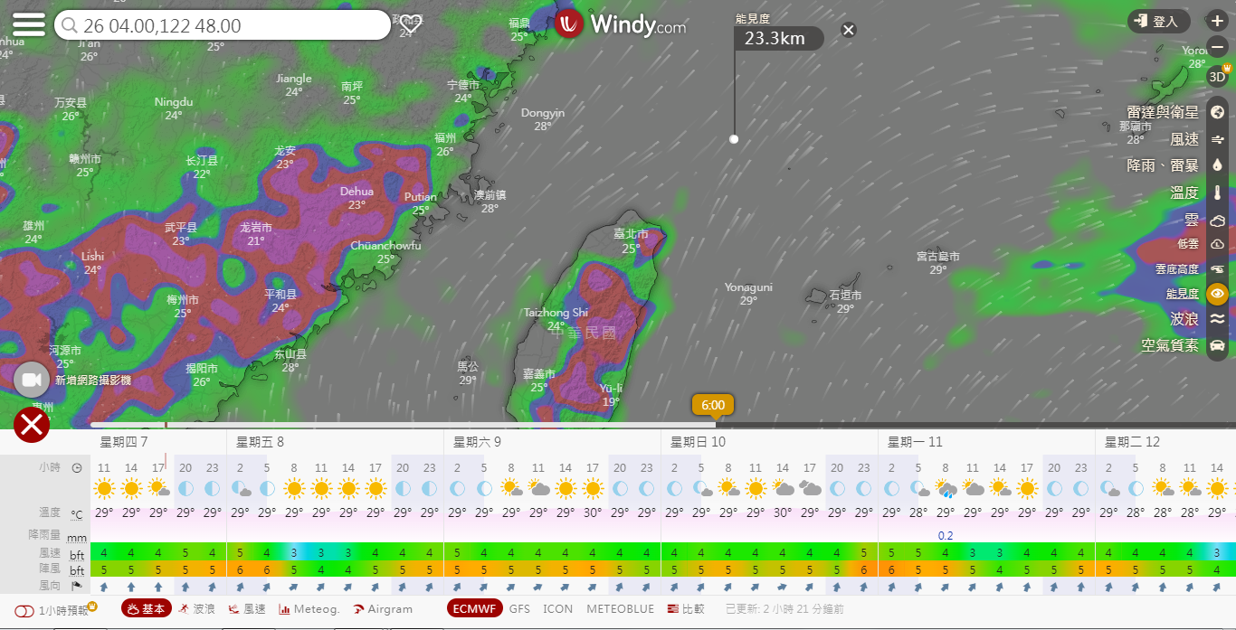Switch to 3D map mode

(1217, 76)
